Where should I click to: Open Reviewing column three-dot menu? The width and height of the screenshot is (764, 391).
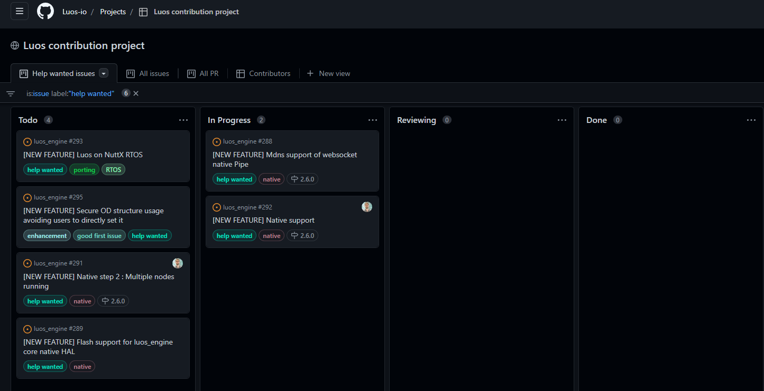point(562,120)
